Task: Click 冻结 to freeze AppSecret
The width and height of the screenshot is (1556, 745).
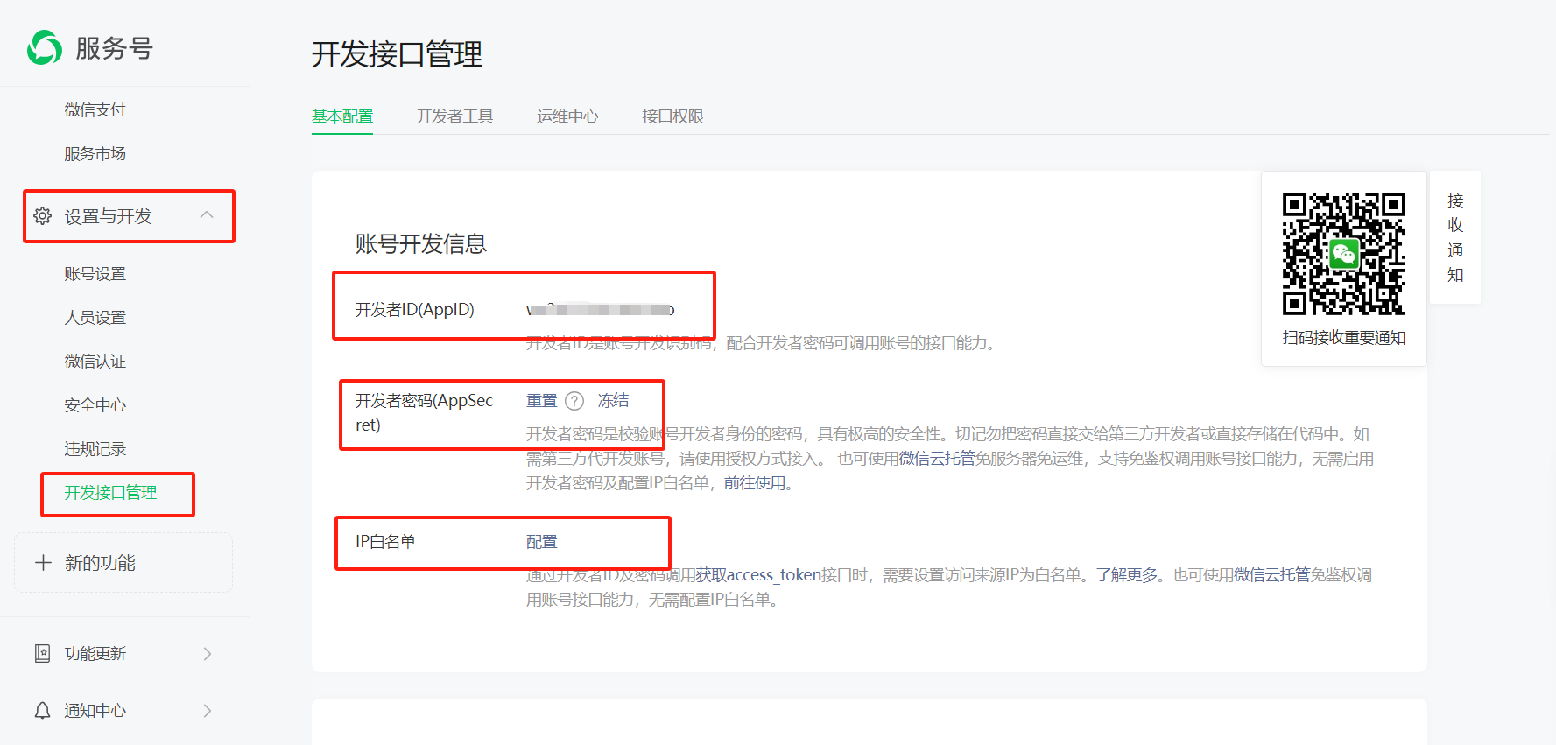Action: tap(613, 401)
